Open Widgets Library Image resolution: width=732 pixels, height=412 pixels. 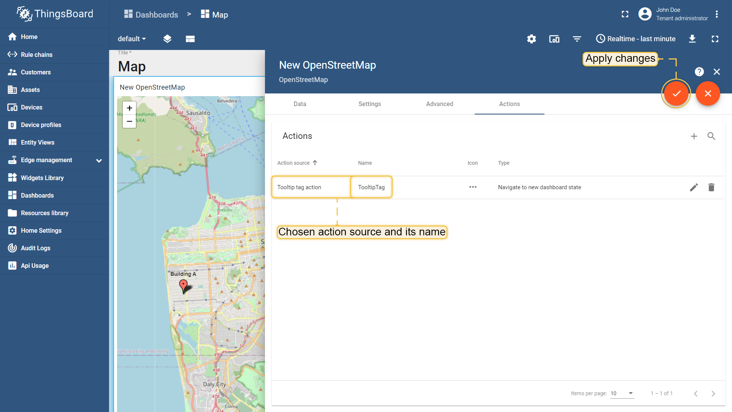[54, 178]
